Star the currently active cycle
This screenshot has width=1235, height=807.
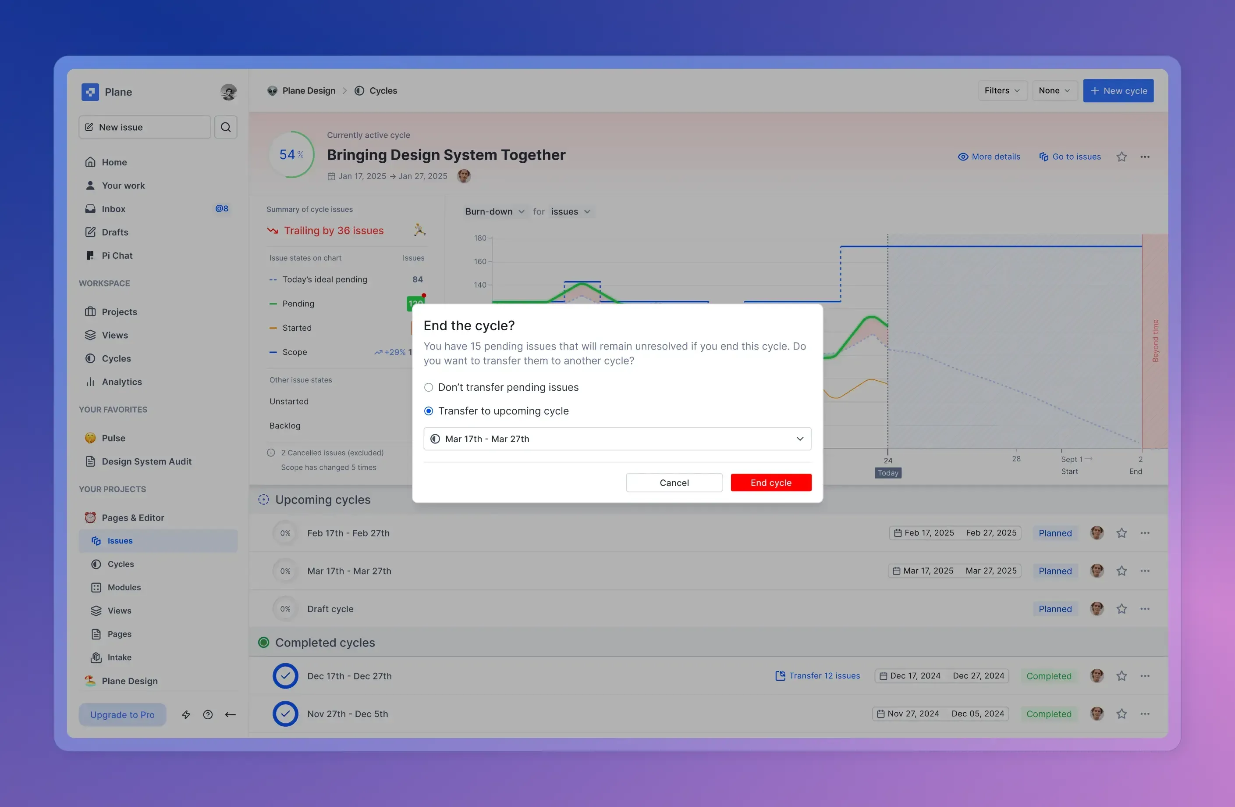tap(1121, 156)
